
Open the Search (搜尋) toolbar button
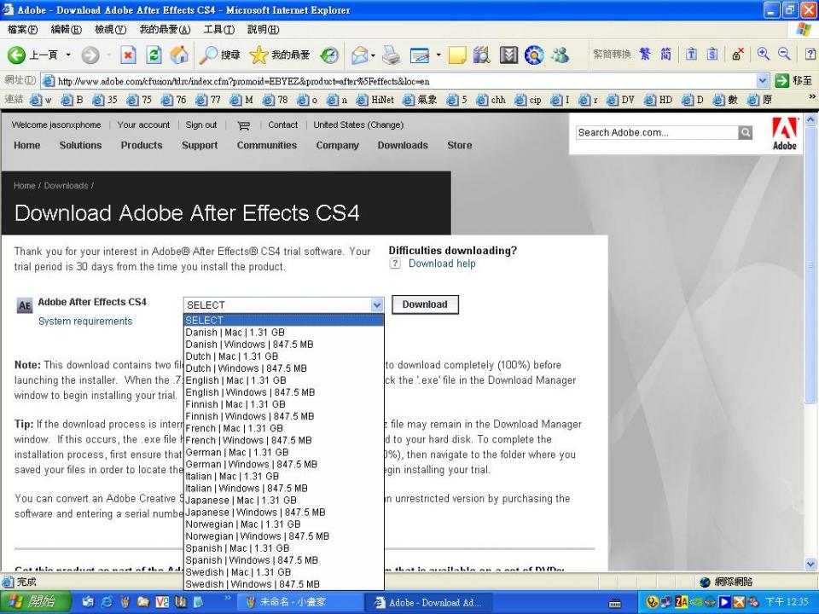click(x=220, y=55)
